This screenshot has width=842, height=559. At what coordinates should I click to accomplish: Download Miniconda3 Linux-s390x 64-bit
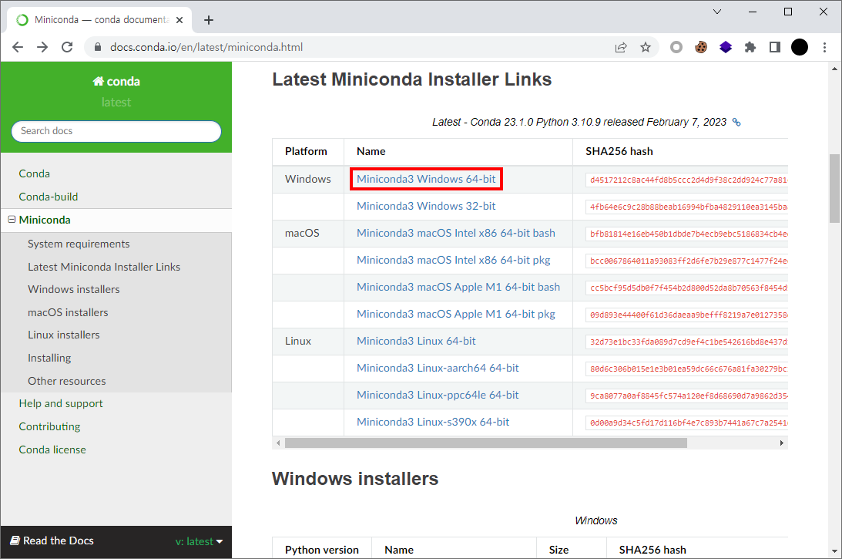pyautogui.click(x=433, y=422)
